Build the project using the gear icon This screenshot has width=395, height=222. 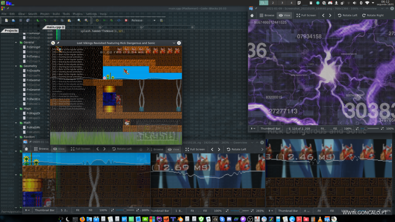point(97,20)
